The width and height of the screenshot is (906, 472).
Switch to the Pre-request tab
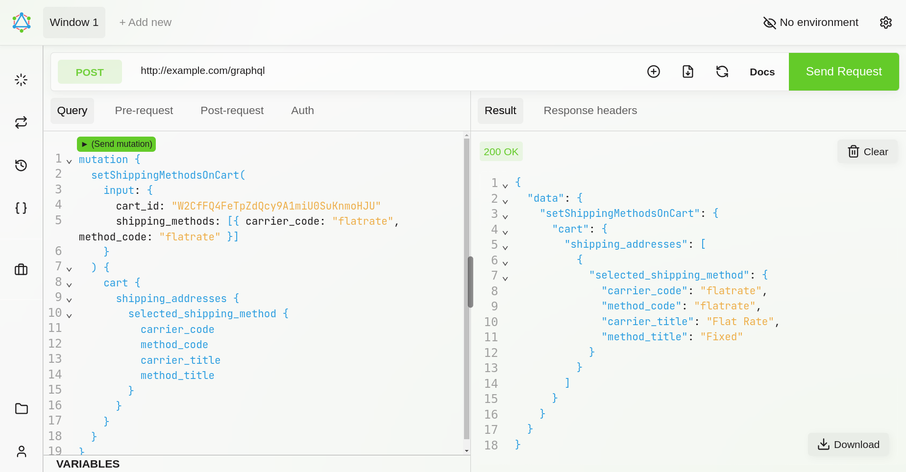coord(144,111)
